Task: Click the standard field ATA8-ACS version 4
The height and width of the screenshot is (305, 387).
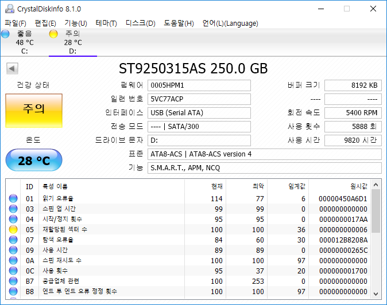Action: tap(265, 154)
